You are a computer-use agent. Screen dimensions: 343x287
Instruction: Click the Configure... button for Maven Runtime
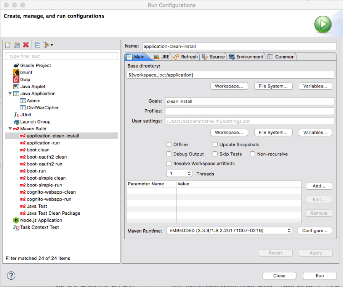[315, 230]
